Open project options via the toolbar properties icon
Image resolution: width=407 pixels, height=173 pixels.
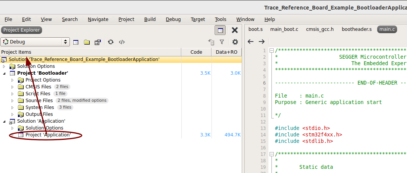coord(97,42)
